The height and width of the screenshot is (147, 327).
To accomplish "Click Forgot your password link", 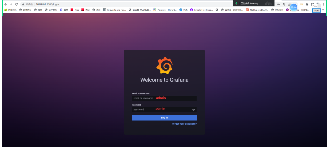I will (x=184, y=124).
